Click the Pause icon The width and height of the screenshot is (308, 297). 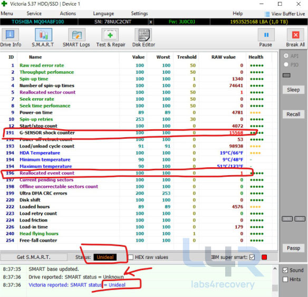(266, 35)
